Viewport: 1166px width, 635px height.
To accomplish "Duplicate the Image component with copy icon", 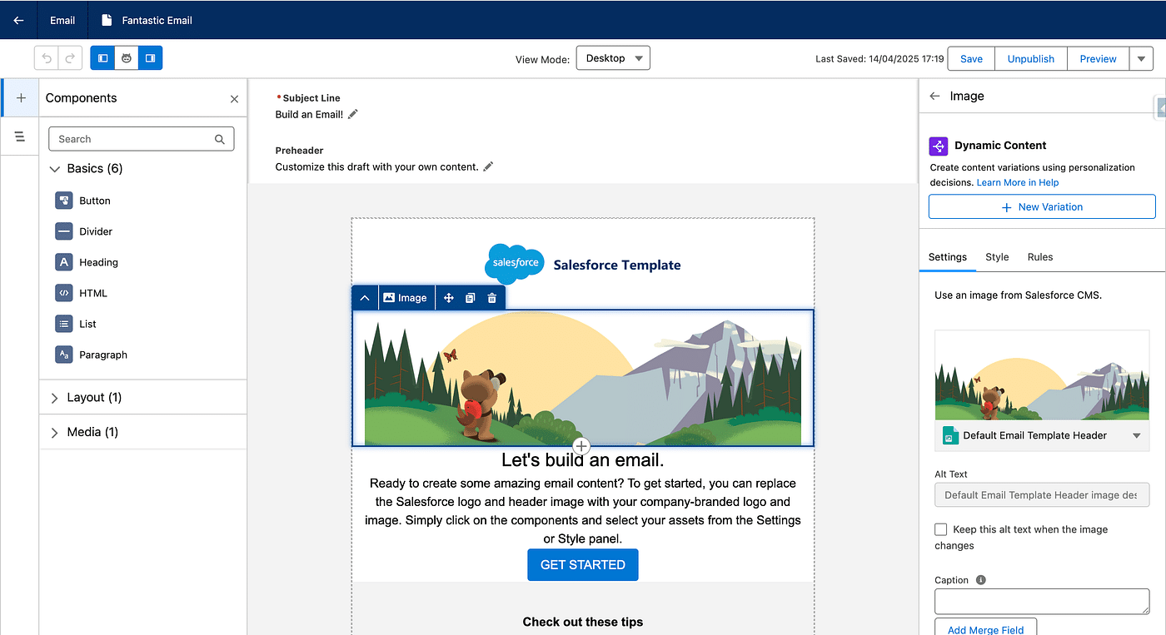I will pyautogui.click(x=471, y=298).
